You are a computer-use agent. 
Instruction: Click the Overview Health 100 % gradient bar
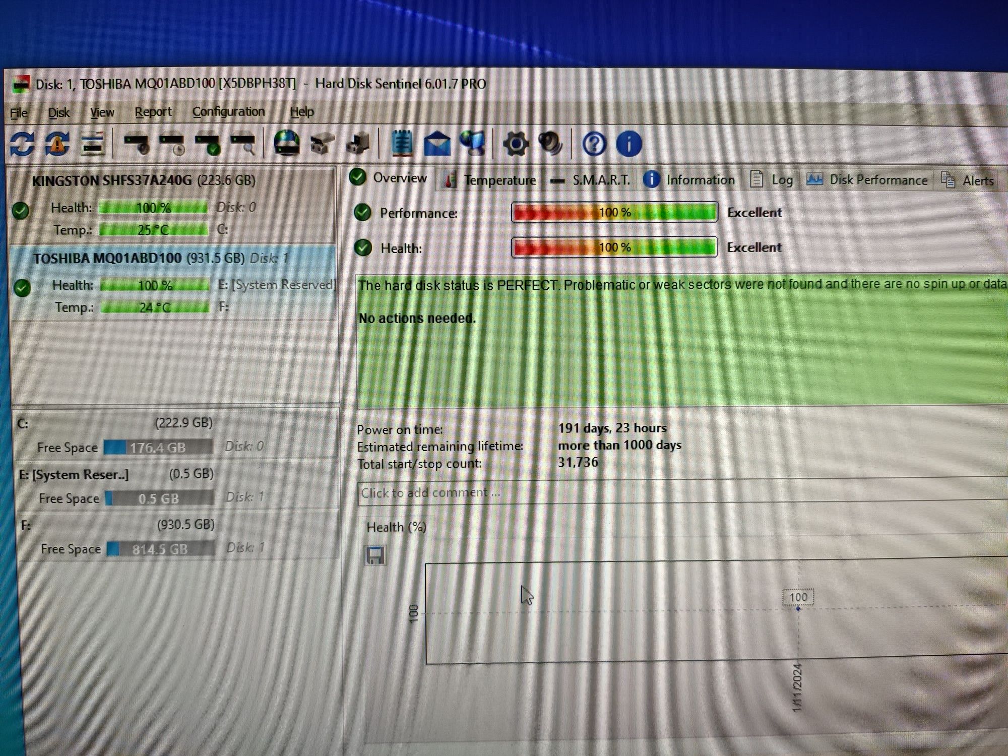[614, 247]
